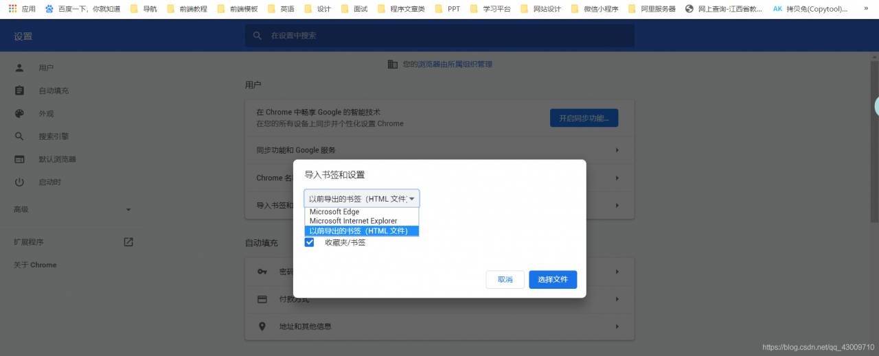The width and height of the screenshot is (879, 356).
Task: Click the location pin icon for addresses
Action: click(x=262, y=327)
